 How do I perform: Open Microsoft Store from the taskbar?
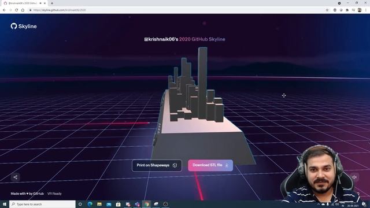(118, 204)
